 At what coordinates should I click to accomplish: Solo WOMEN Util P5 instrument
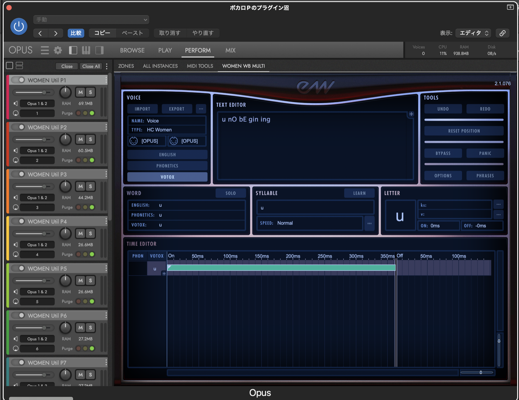coord(91,281)
